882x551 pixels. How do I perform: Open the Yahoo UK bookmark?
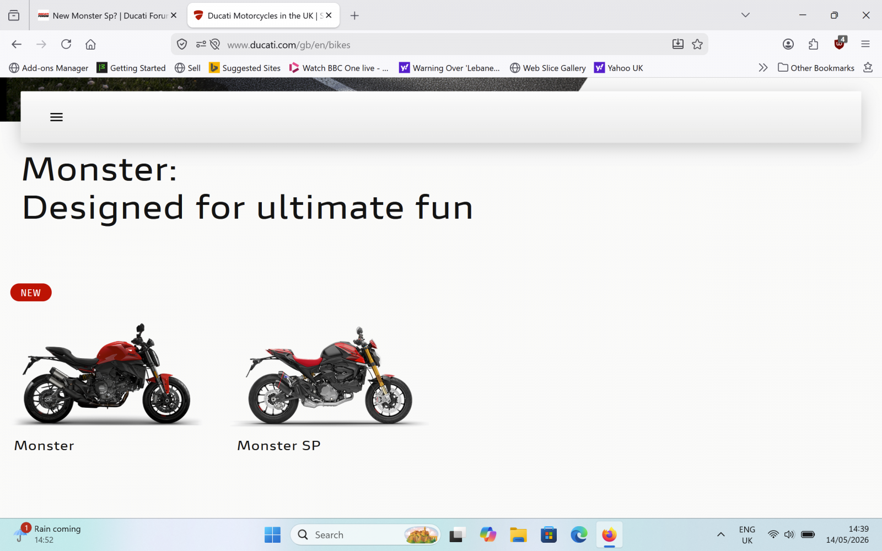click(x=619, y=68)
